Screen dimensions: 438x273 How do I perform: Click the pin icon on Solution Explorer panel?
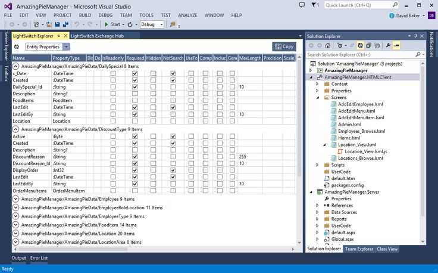(x=415, y=36)
